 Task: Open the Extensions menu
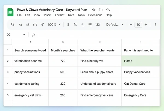[95, 15]
